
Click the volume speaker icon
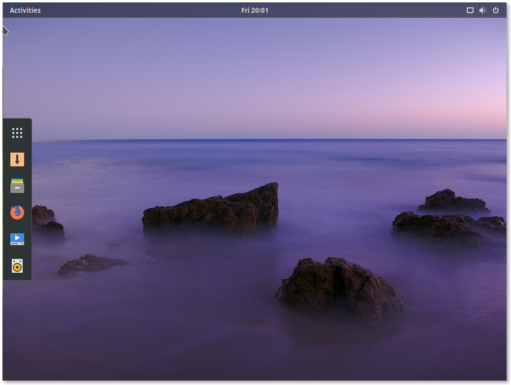click(x=482, y=10)
